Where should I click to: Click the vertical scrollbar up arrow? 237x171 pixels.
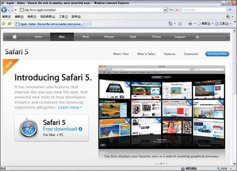click(x=235, y=30)
